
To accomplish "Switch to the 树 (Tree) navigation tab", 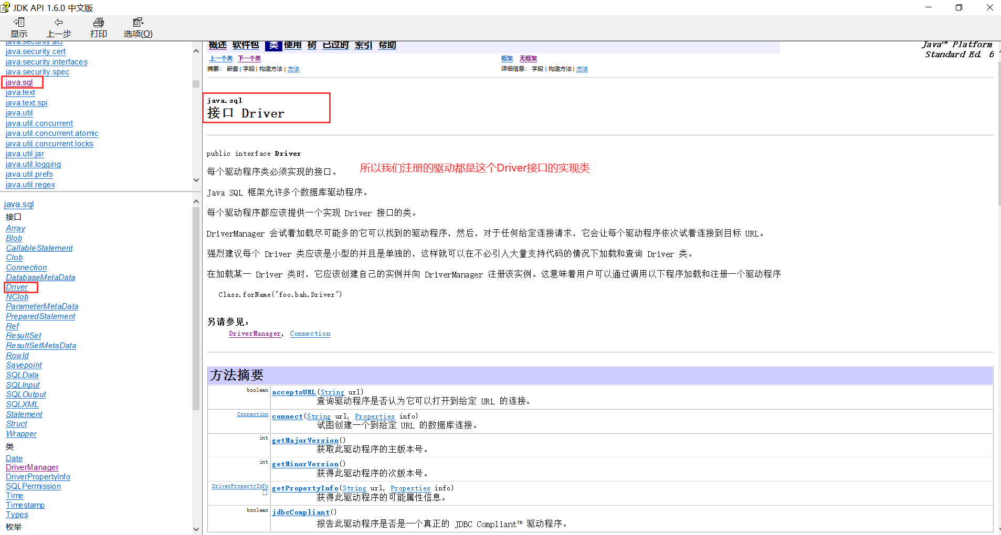I will click(x=312, y=45).
